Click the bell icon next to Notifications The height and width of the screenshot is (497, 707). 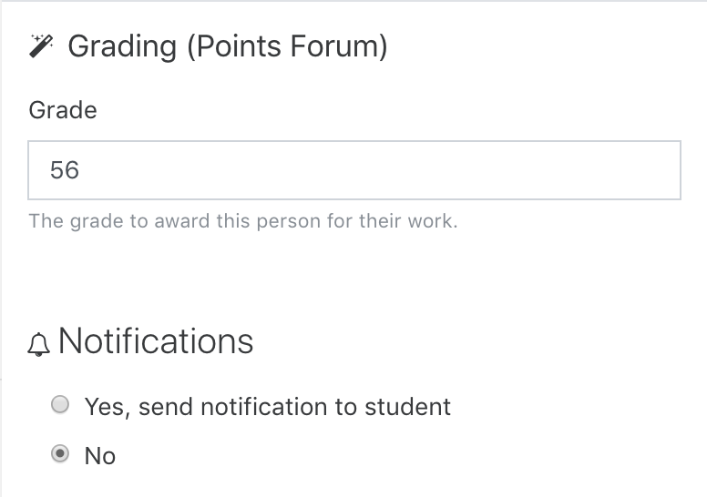coord(39,345)
